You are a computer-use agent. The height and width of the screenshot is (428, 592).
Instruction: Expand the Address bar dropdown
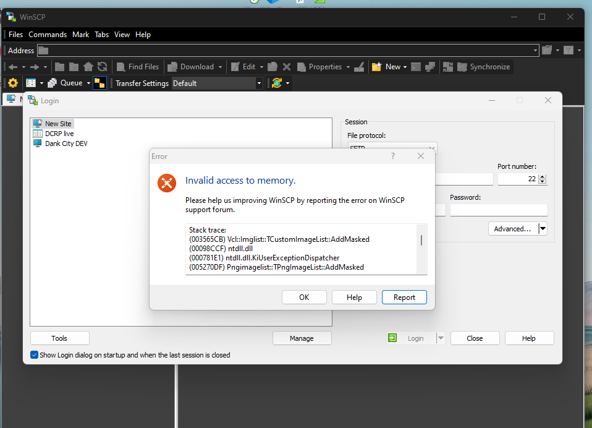coord(535,51)
